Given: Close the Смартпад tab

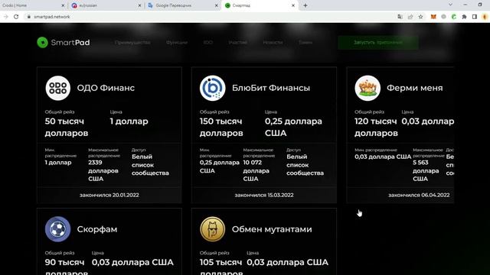Looking at the screenshot, I should tap(293, 5).
